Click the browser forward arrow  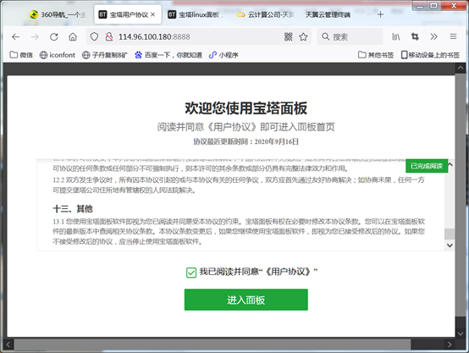coord(35,36)
